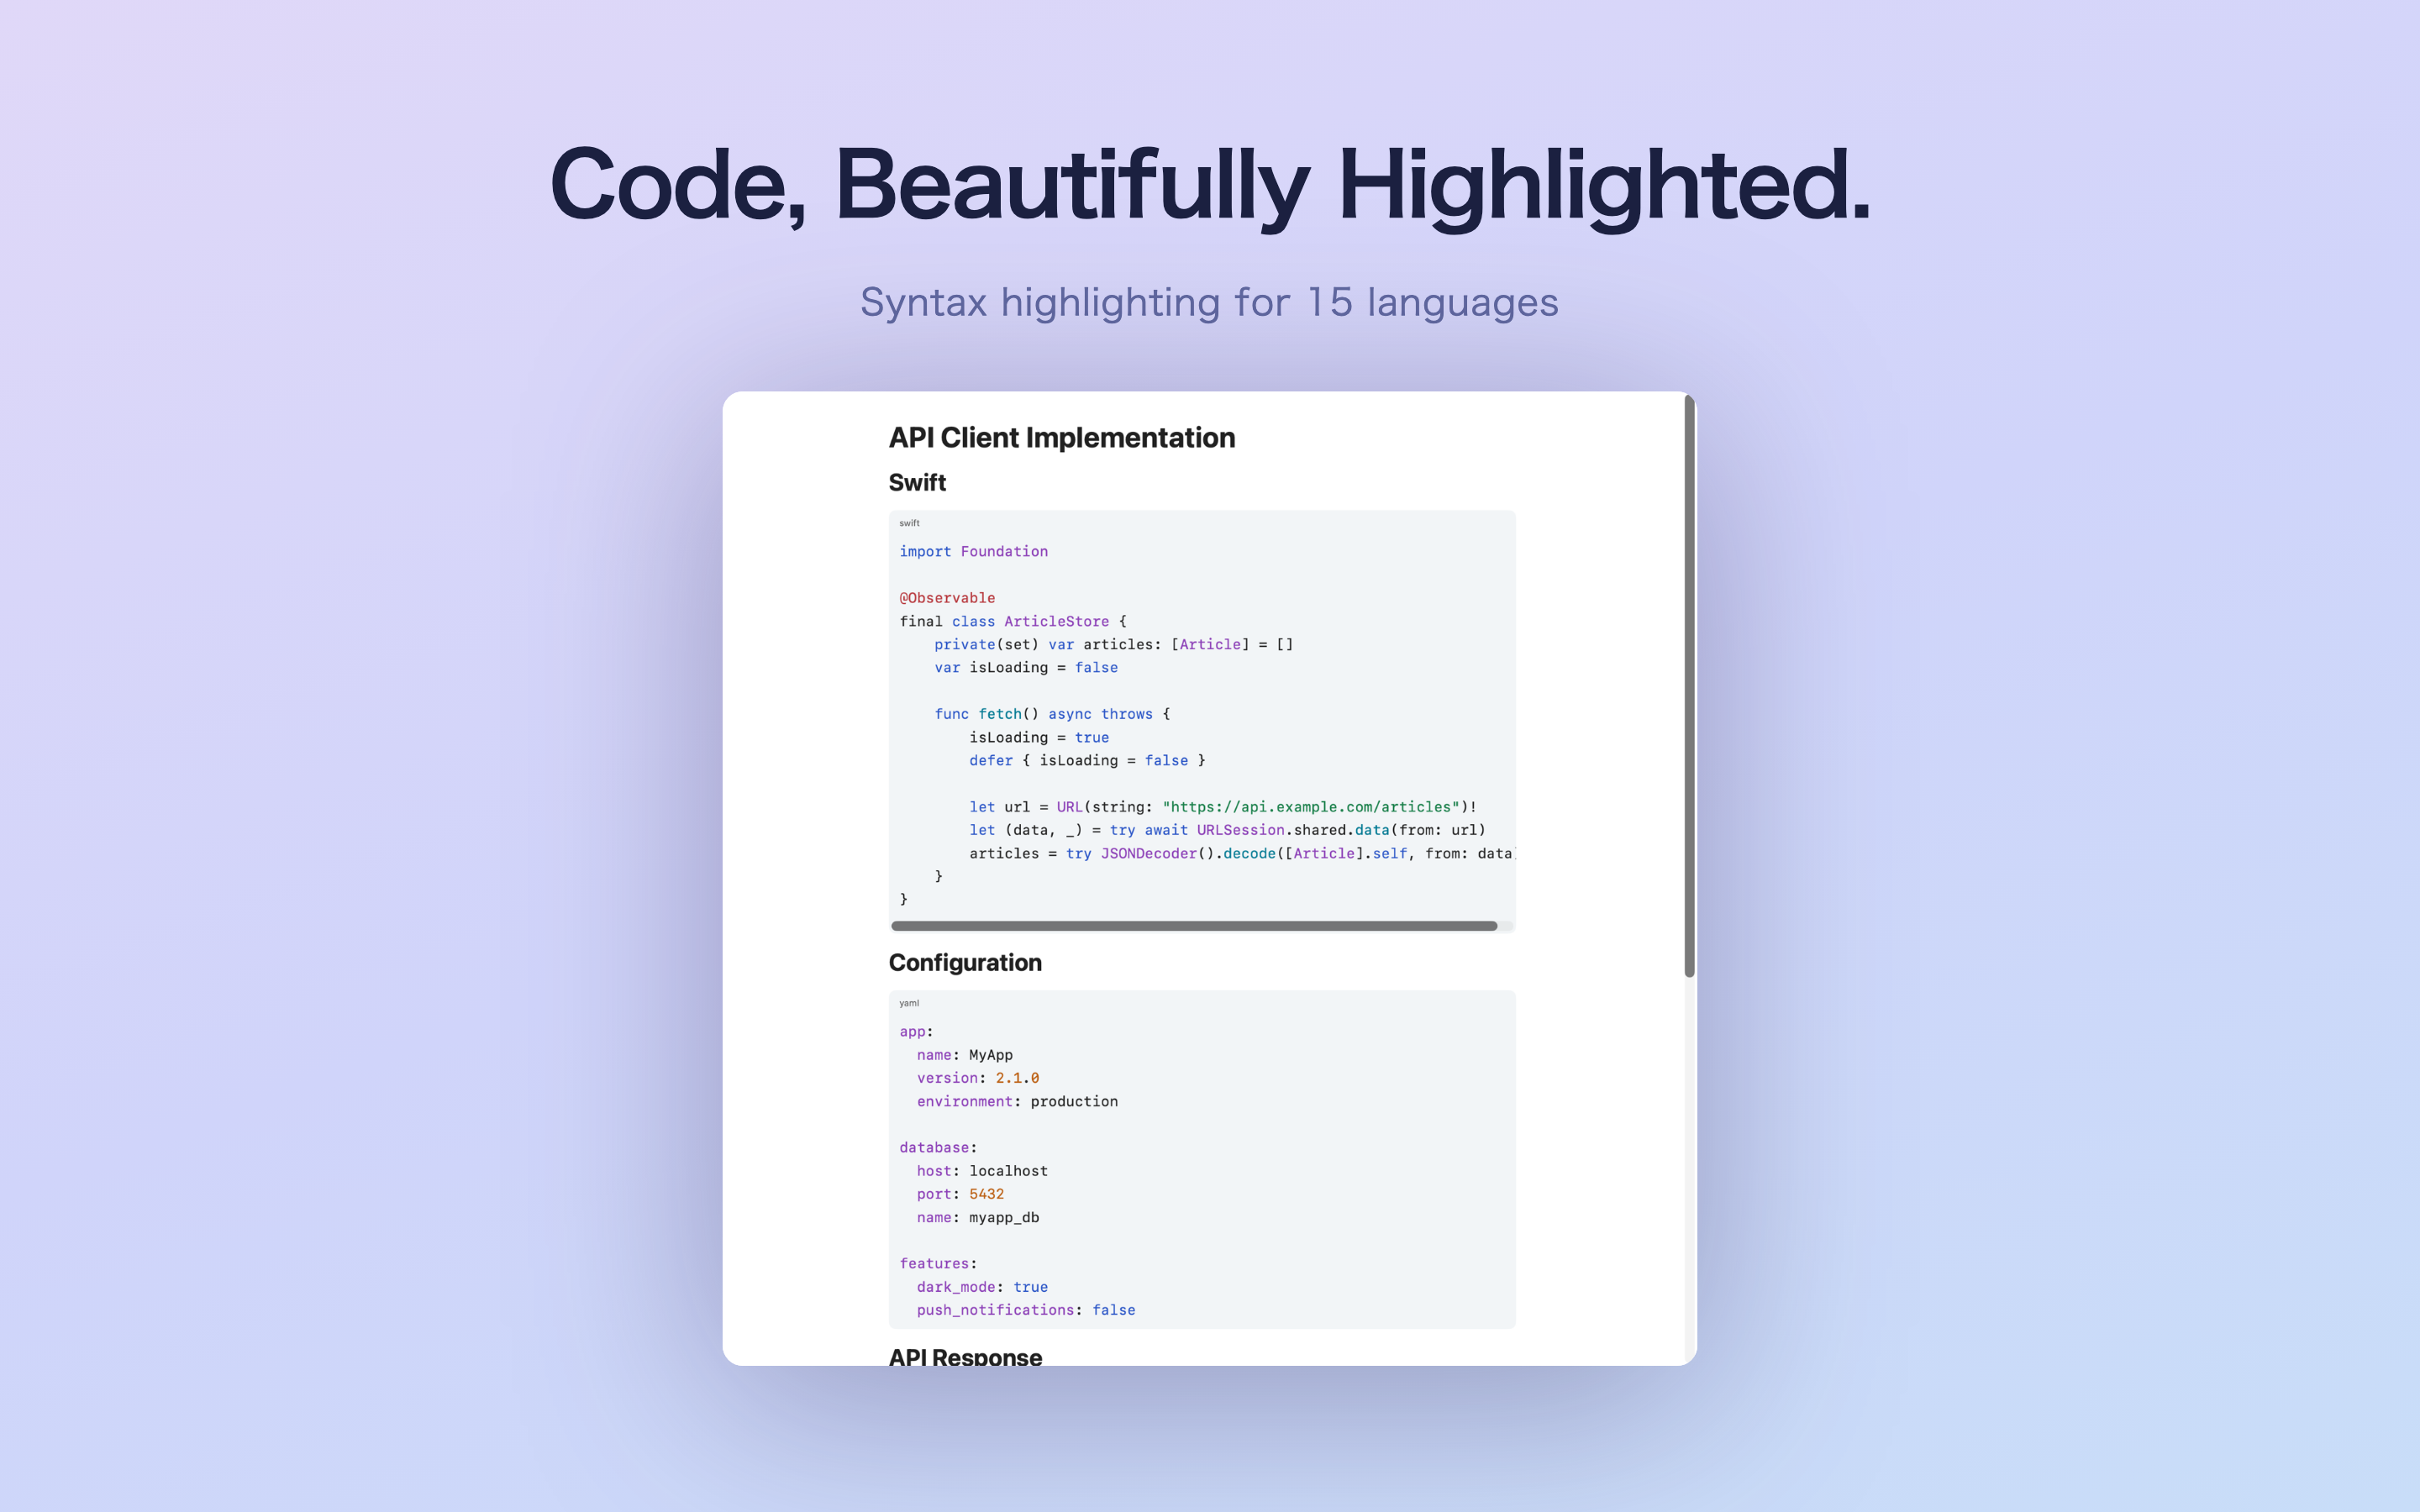Click the 'func fetch() async throws' line
Screen dimensions: 2420x1512
pos(1052,714)
